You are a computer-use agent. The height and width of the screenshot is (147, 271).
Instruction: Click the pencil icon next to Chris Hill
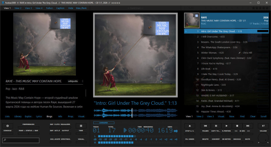[x=240, y=53]
